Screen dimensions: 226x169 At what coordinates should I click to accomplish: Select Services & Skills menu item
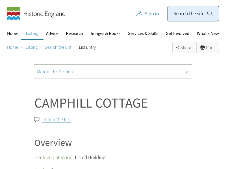point(143,34)
